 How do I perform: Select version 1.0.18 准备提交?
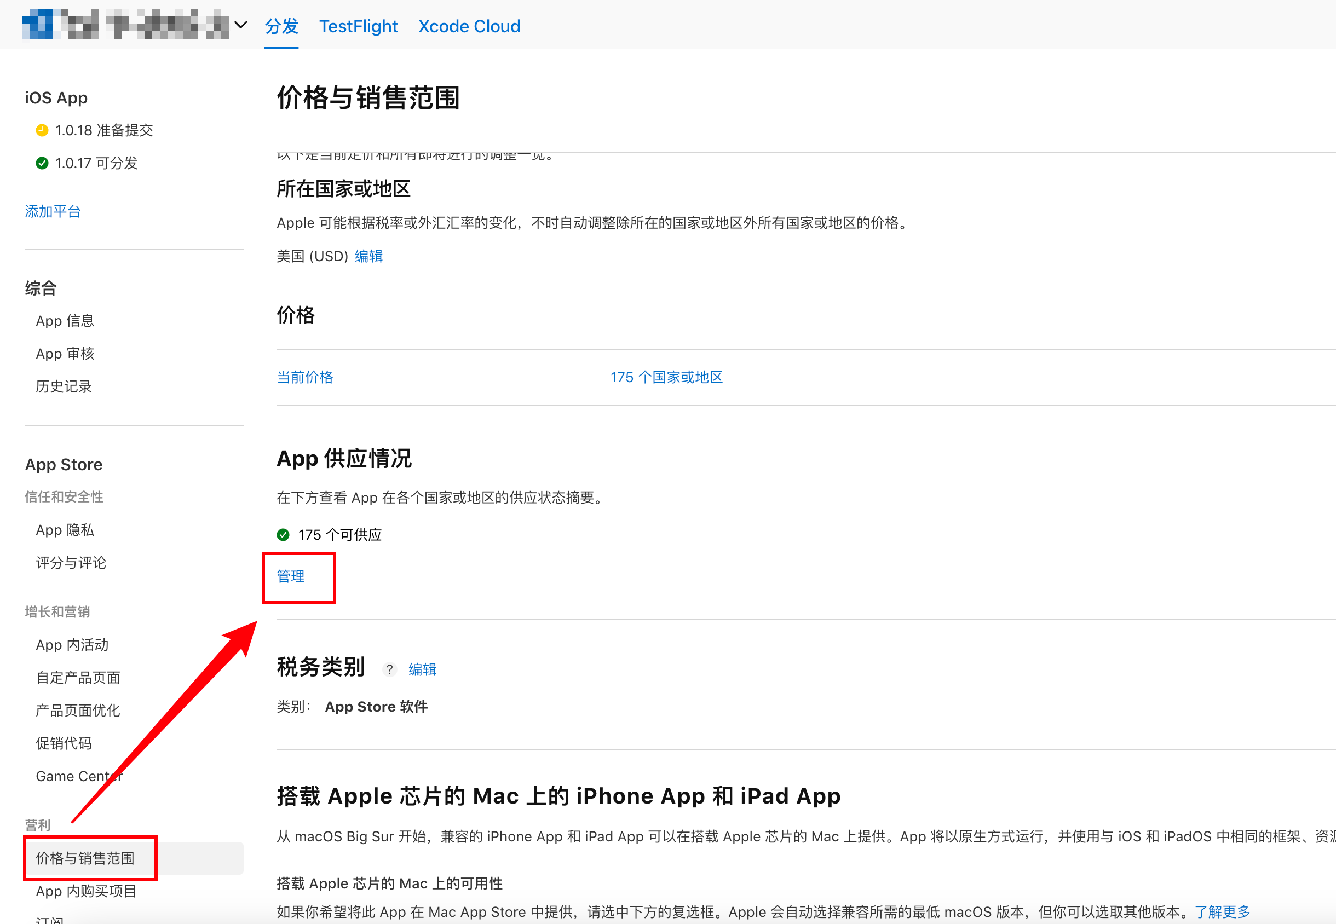click(103, 130)
